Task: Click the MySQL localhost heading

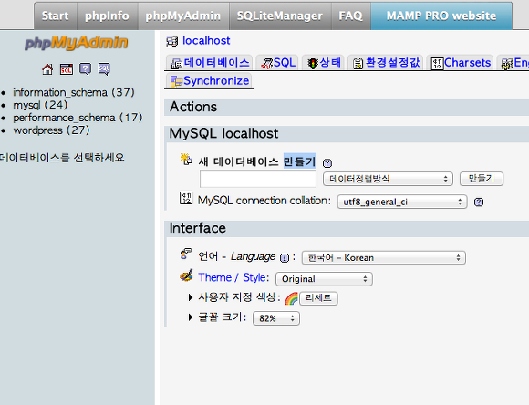Action: click(x=223, y=134)
